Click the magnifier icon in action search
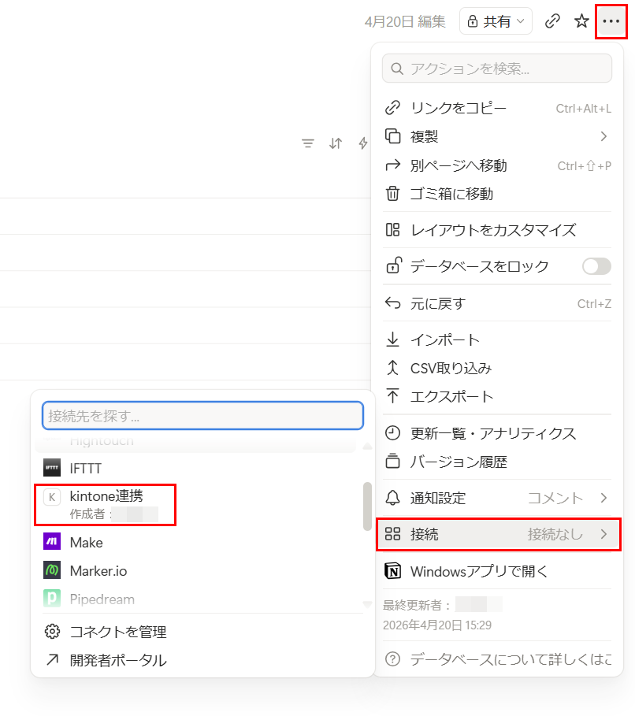 [x=397, y=69]
